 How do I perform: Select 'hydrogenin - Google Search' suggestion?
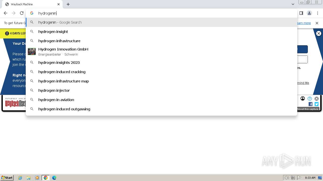tap(161, 22)
